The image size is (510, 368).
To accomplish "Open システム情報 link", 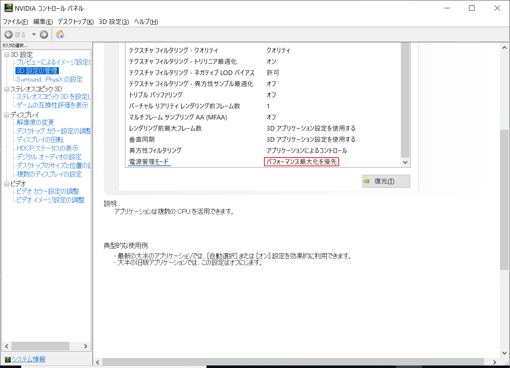I will (28, 359).
